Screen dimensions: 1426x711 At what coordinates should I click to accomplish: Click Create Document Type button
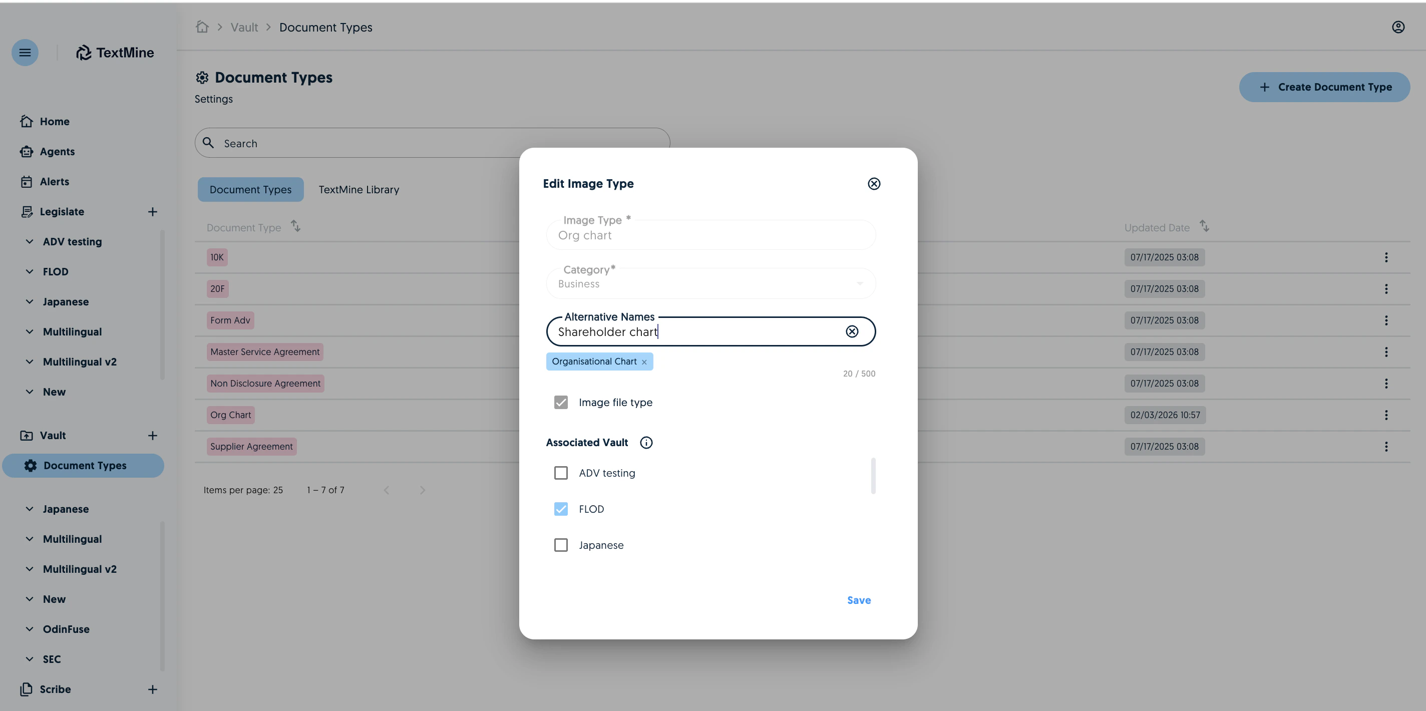pyautogui.click(x=1324, y=87)
